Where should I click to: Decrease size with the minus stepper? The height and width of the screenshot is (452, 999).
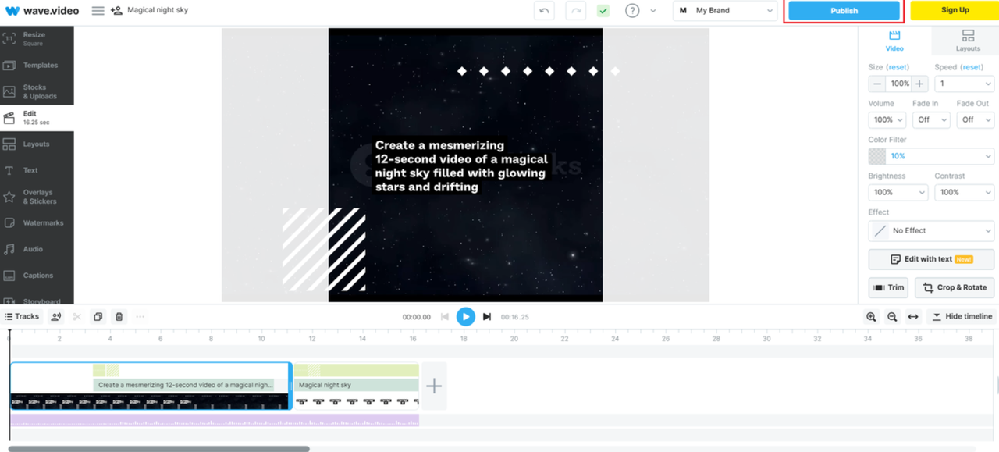tap(877, 84)
